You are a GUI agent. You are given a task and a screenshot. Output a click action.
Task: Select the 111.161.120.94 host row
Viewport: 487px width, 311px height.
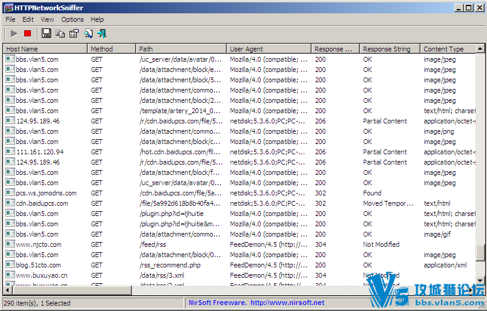(40, 152)
